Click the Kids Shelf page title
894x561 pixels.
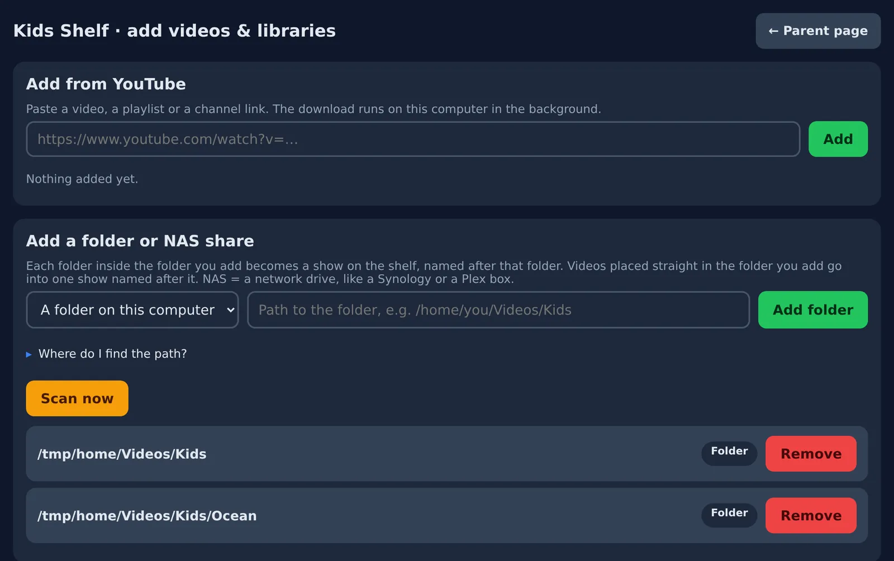pyautogui.click(x=174, y=31)
